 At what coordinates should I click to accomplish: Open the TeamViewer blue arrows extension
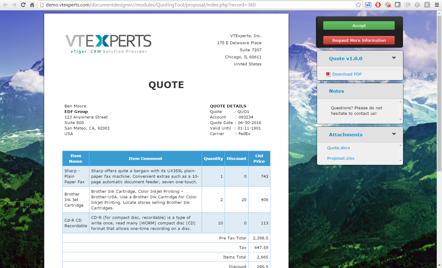(x=368, y=5)
